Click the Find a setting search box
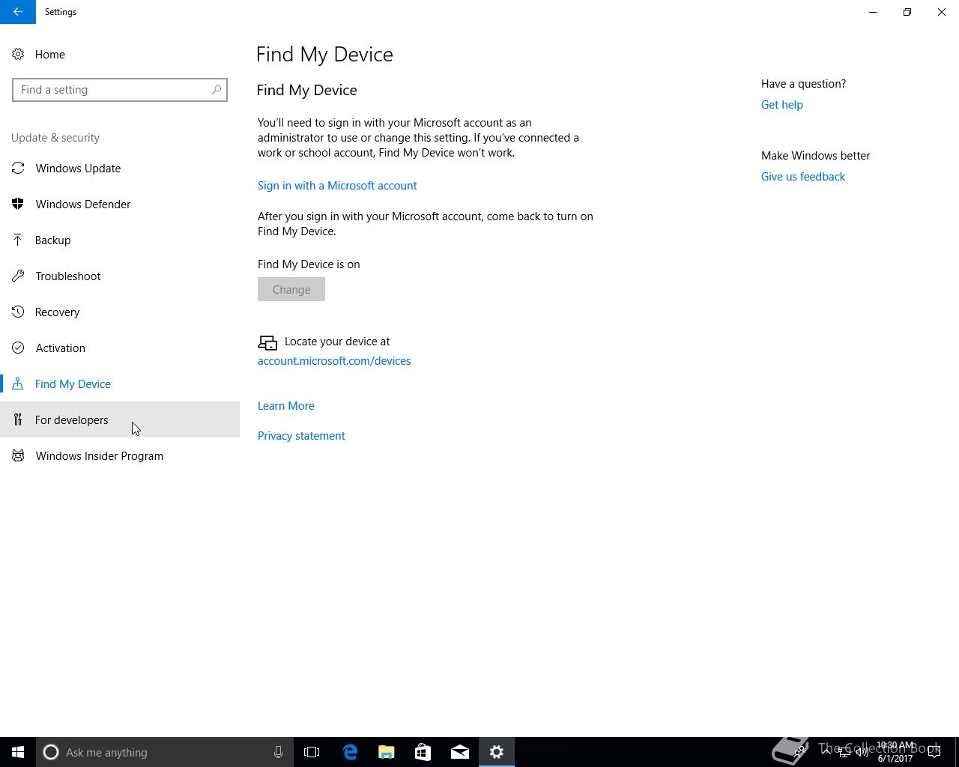959x767 pixels. pos(120,90)
